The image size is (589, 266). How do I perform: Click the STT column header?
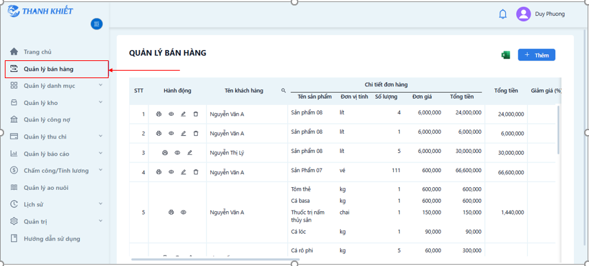(x=139, y=90)
